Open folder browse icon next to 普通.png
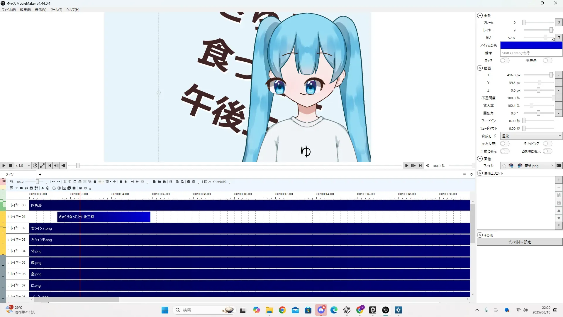The height and width of the screenshot is (317, 563). (559, 166)
